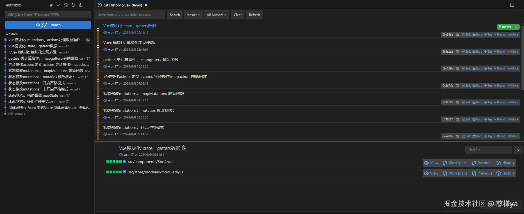This screenshot has height=214, width=524.
Task: Click the refresh arrow icon in source control header
Action: [73, 5]
